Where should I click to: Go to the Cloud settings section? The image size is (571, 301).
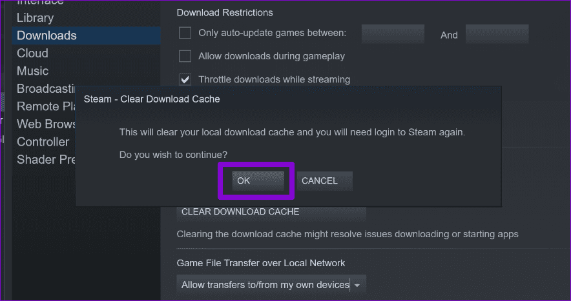[x=32, y=53]
